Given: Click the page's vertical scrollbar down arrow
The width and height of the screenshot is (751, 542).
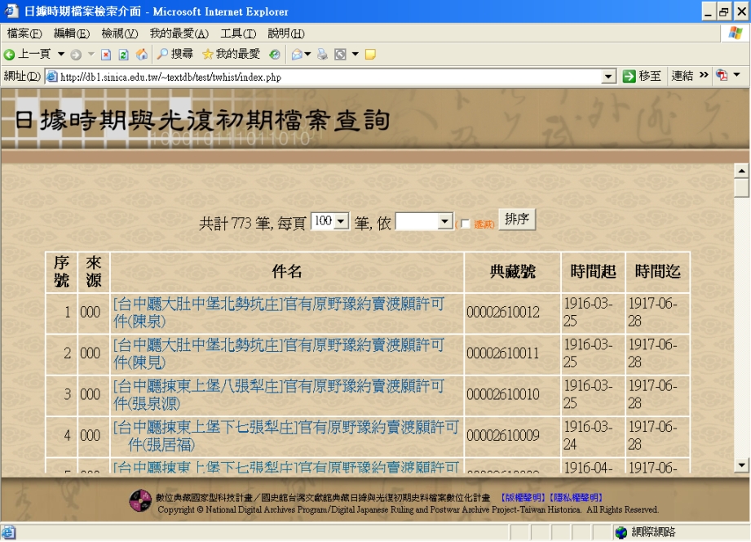Looking at the screenshot, I should [x=741, y=465].
